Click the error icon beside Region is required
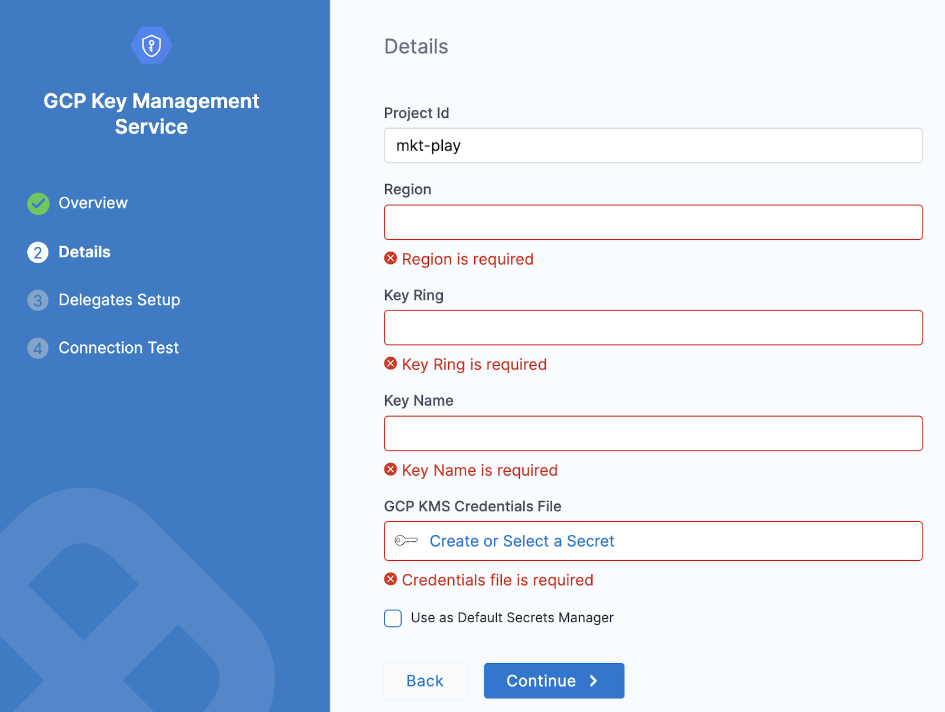 tap(390, 258)
